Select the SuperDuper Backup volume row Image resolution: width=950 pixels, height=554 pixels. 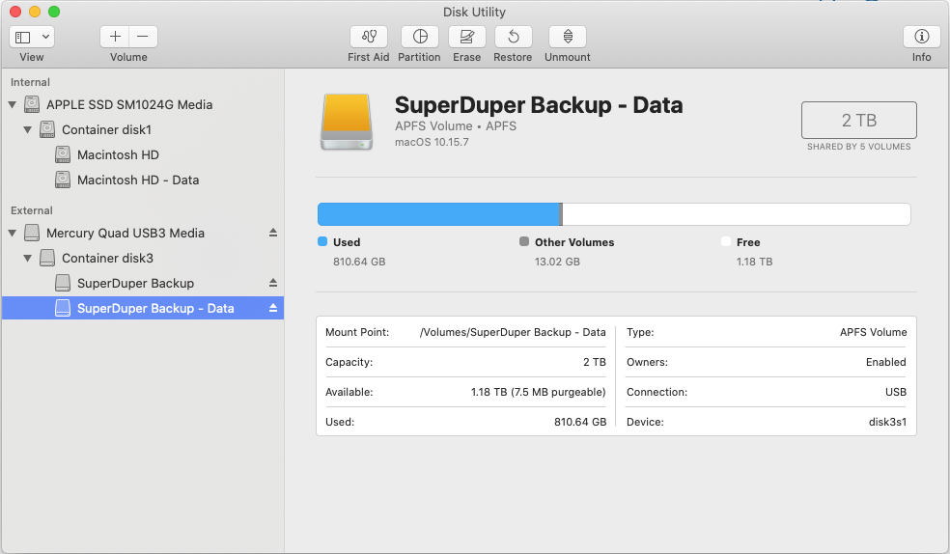coord(142,284)
